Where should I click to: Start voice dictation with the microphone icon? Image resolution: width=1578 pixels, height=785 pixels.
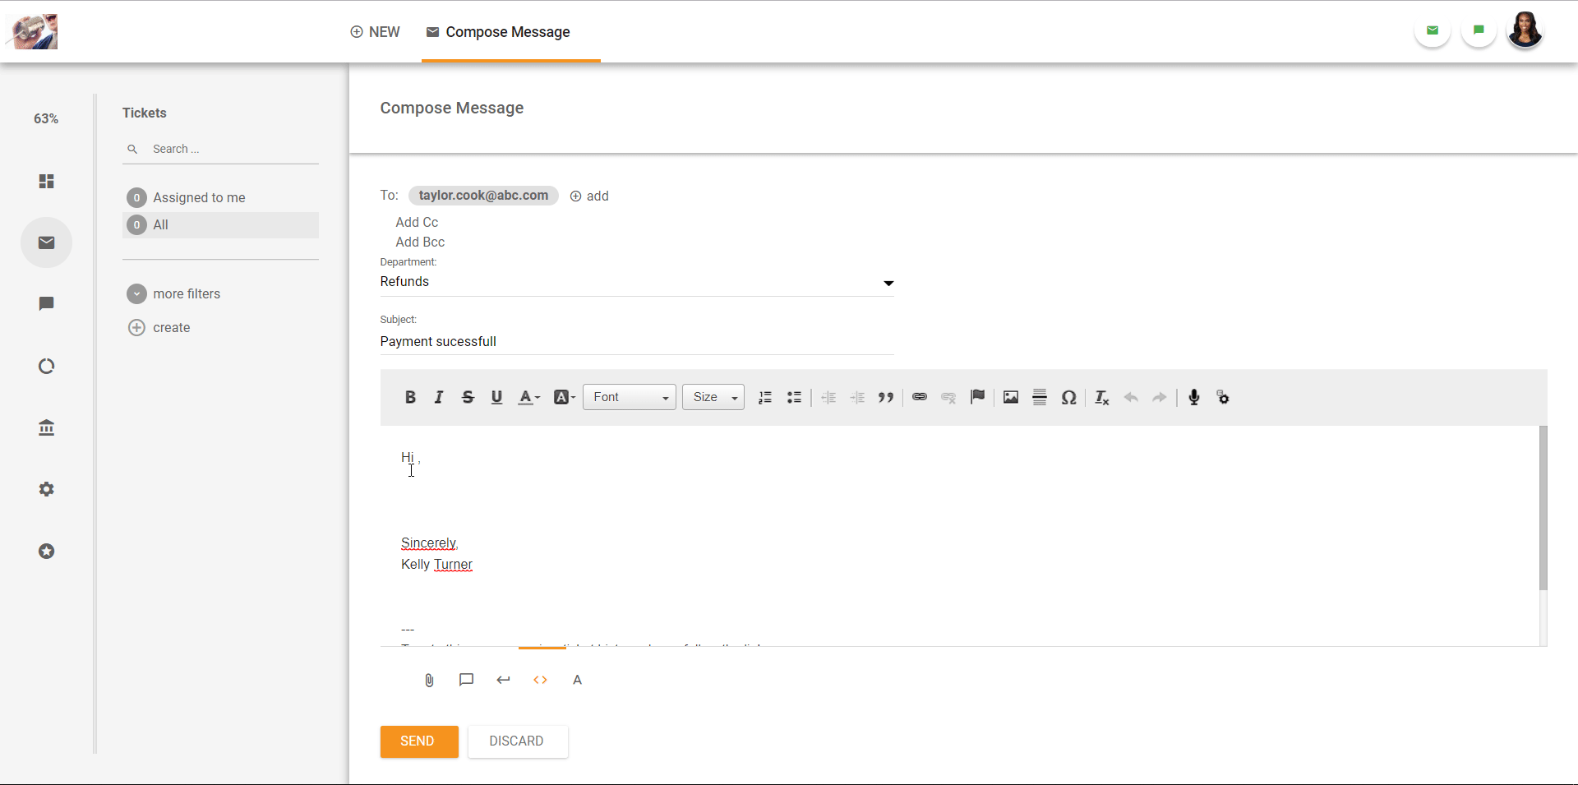[1193, 397]
